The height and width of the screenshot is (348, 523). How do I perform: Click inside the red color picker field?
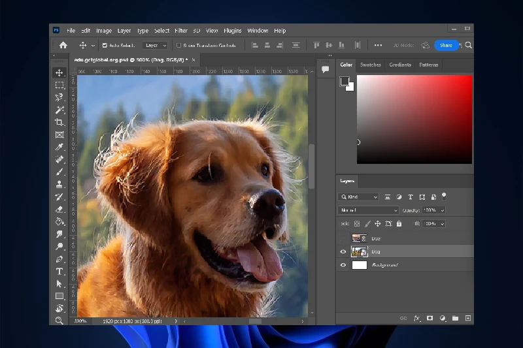coord(414,119)
